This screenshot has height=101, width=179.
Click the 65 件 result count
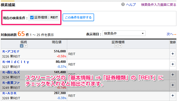pos(23,34)
